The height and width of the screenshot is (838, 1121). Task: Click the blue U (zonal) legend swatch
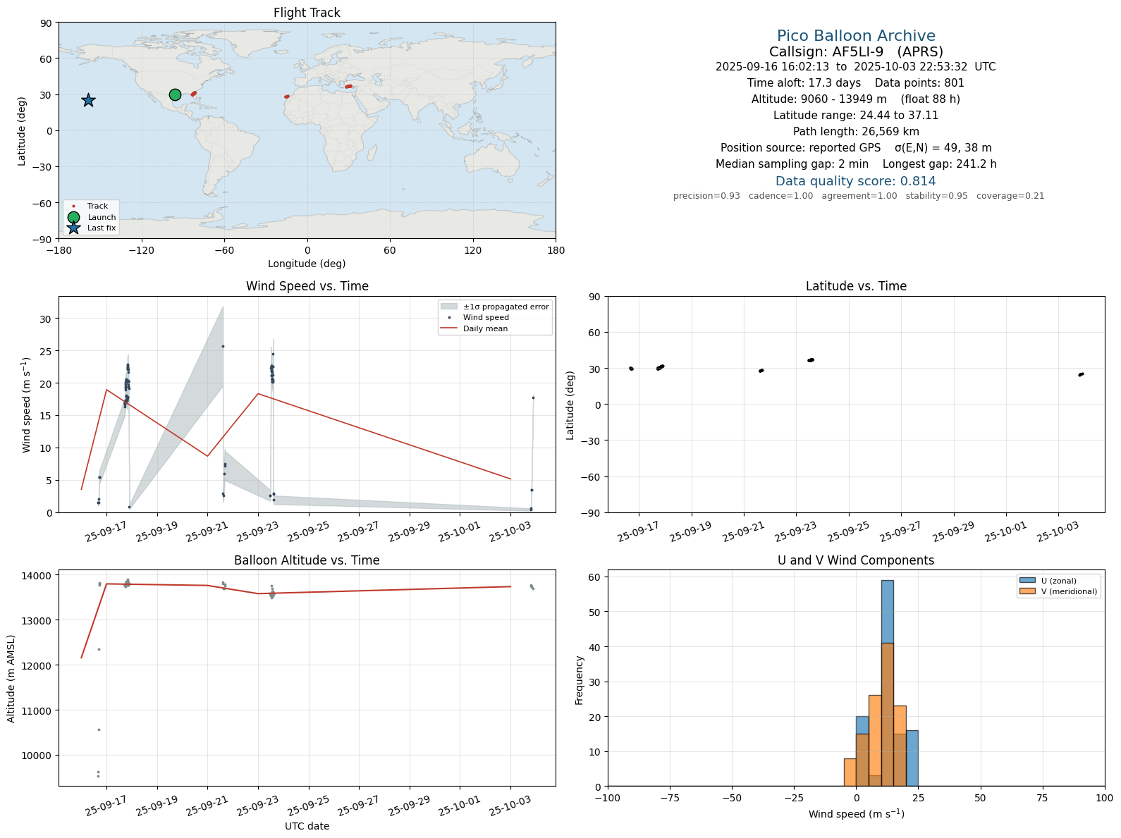[x=1027, y=581]
